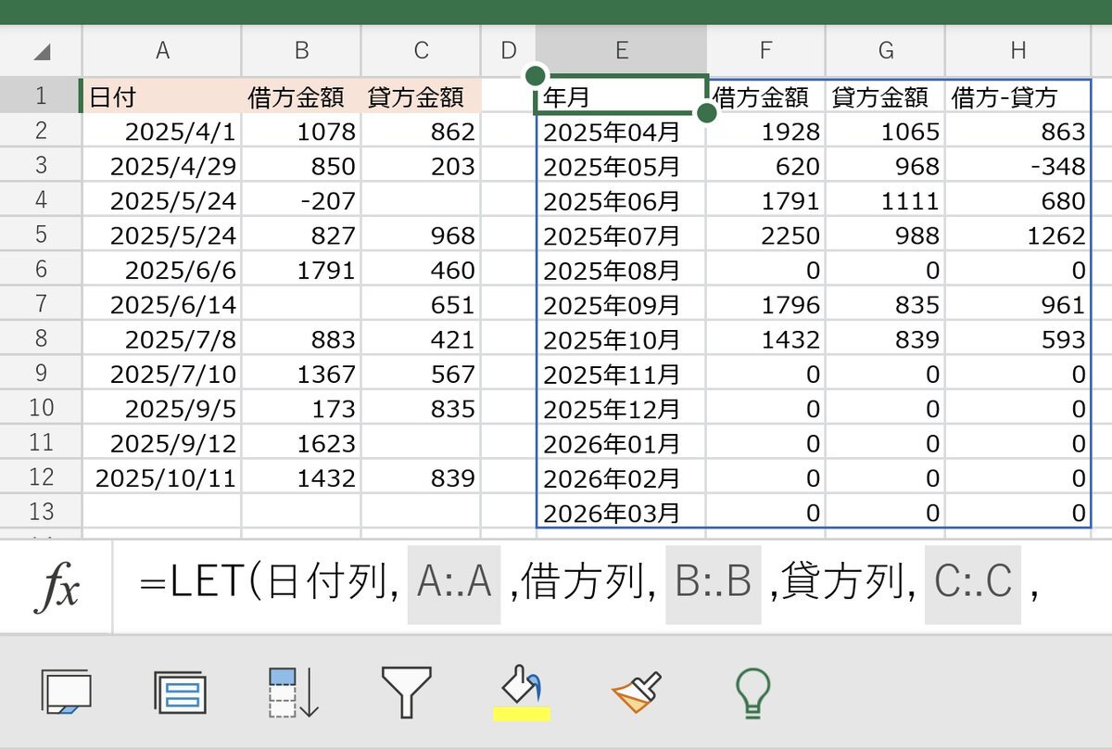
Task: Select row 1 header
Action: (40, 95)
